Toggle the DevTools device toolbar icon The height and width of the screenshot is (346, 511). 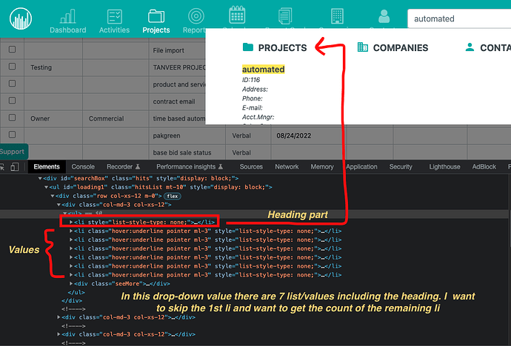15,167
